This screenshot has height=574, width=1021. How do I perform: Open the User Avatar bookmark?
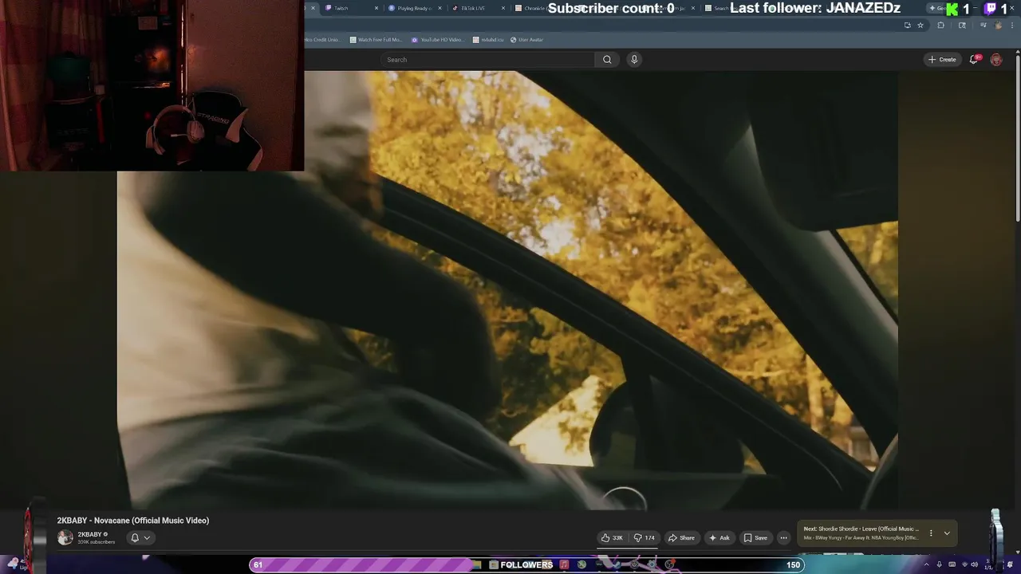pos(526,40)
